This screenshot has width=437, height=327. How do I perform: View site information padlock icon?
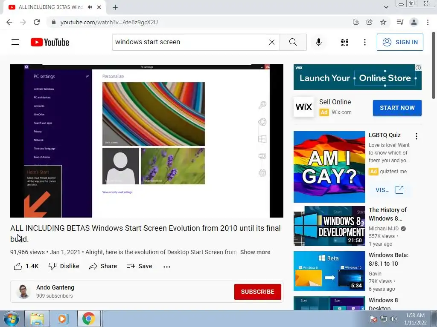coord(54,22)
